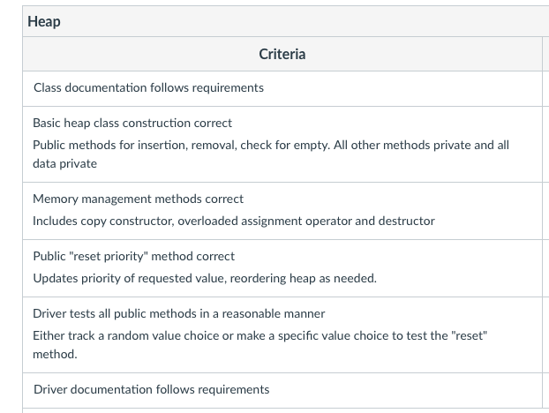Select the Criteria column header
549x413 pixels.
(x=282, y=55)
